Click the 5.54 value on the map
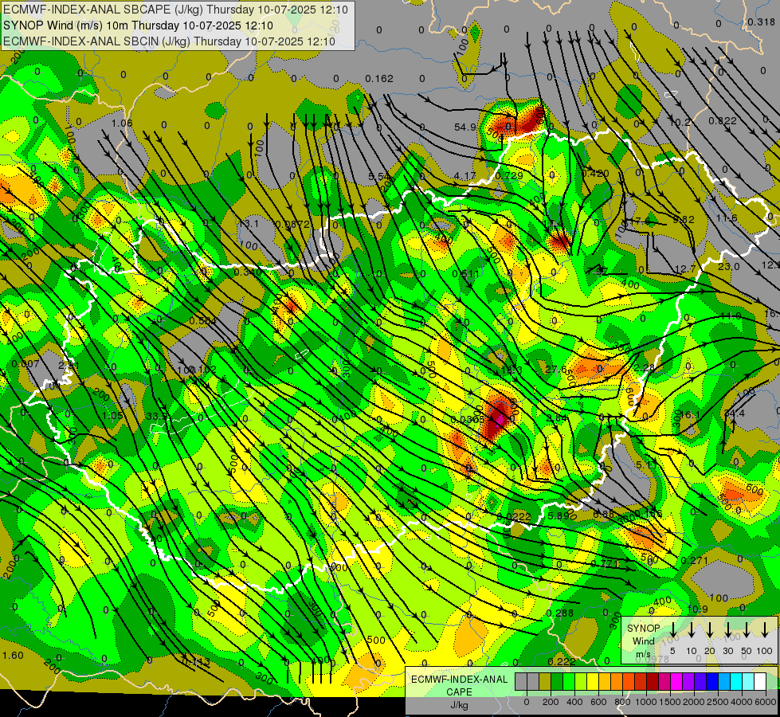 pos(379,177)
